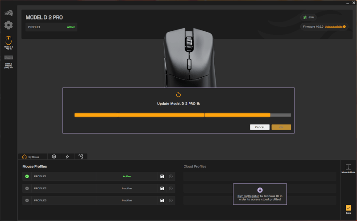Click the Sign In link for Glorious ID
Image resolution: width=357 pixels, height=221 pixels.
click(x=241, y=196)
